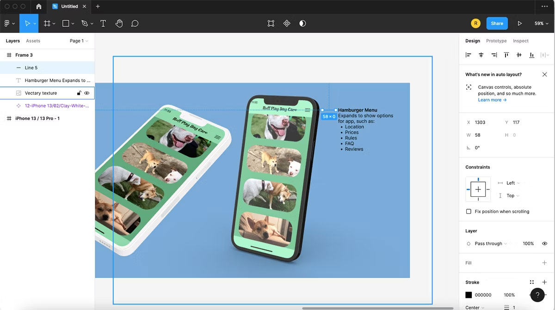Enable Fix position when scrolling
The image size is (555, 310).
click(469, 212)
